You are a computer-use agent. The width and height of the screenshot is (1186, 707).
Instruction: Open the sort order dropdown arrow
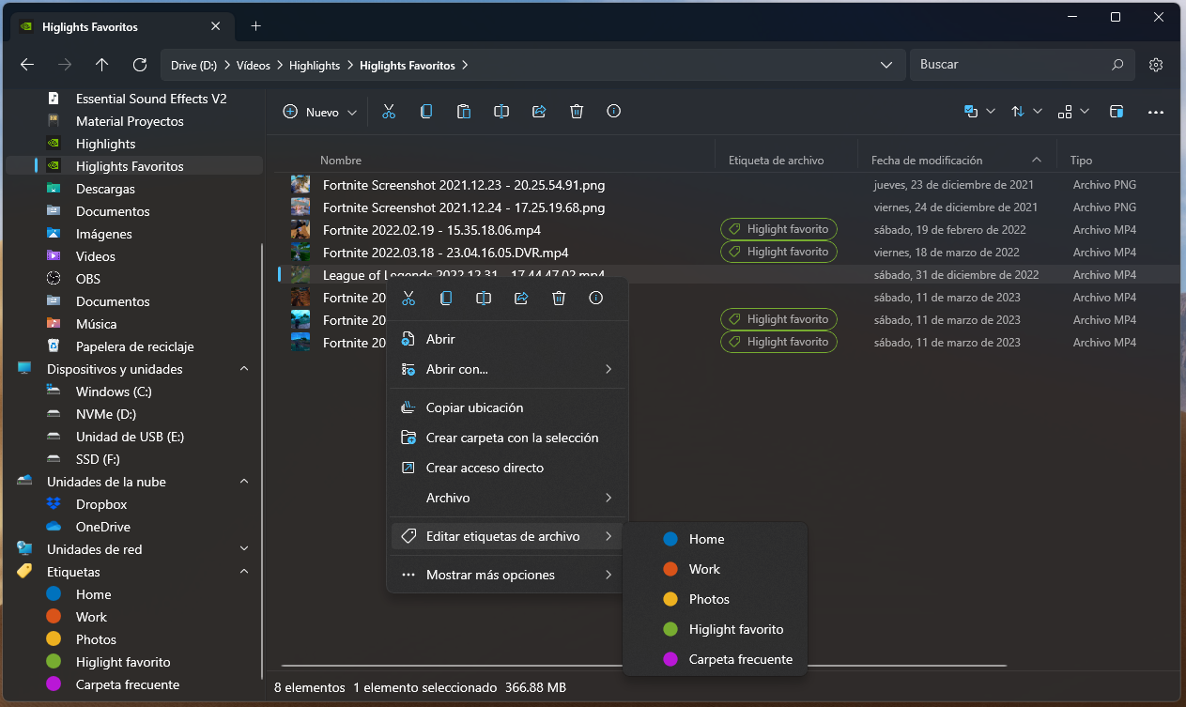pyautogui.click(x=1037, y=111)
